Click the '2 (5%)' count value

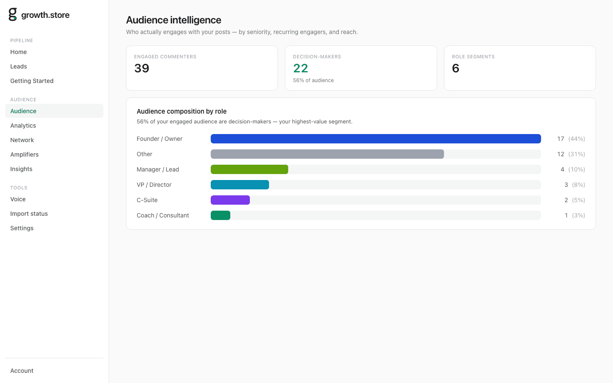pyautogui.click(x=575, y=200)
